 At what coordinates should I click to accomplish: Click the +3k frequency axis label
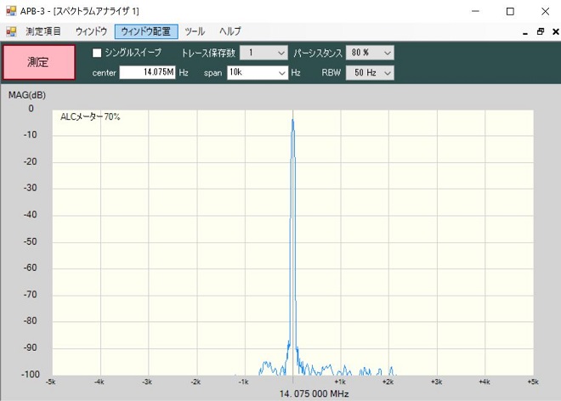(x=437, y=382)
